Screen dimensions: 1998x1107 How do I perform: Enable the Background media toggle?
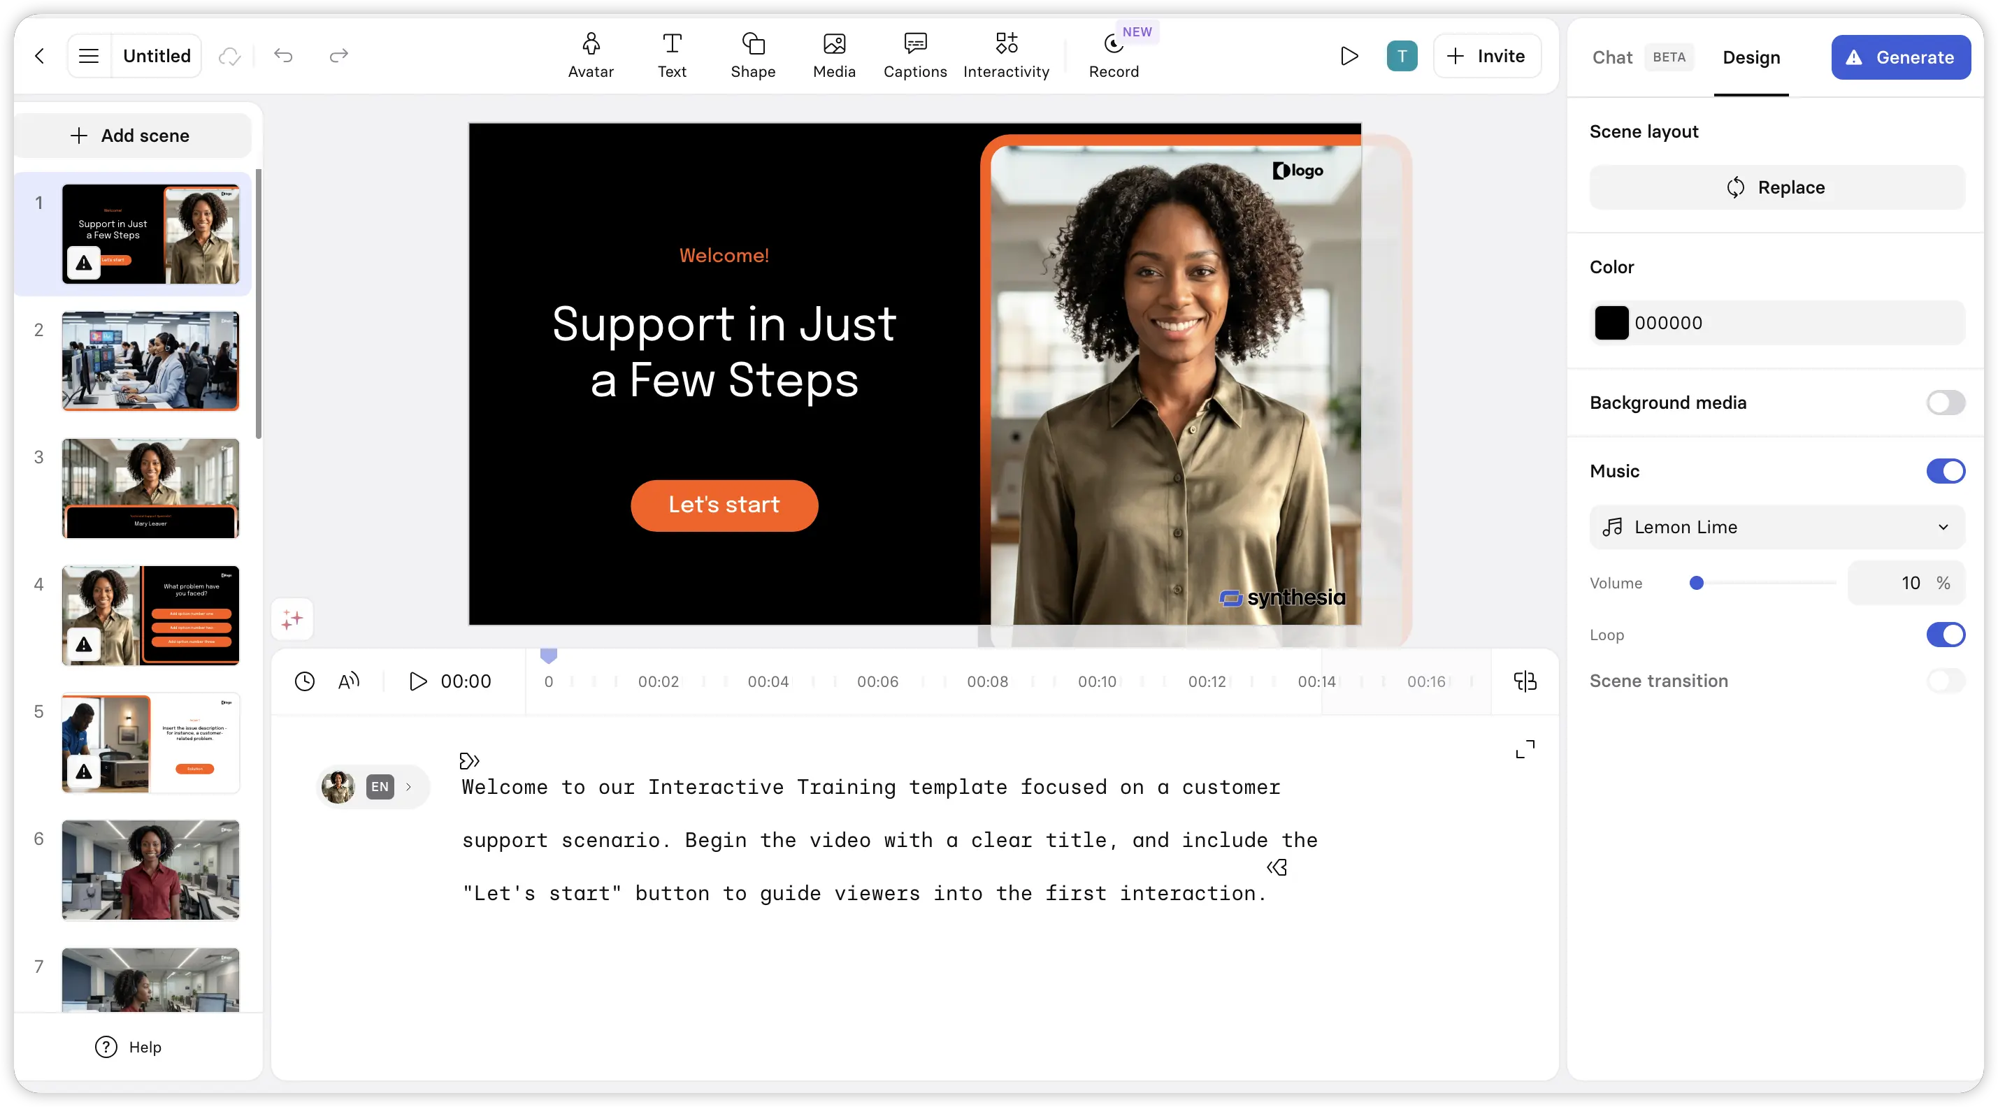1944,403
